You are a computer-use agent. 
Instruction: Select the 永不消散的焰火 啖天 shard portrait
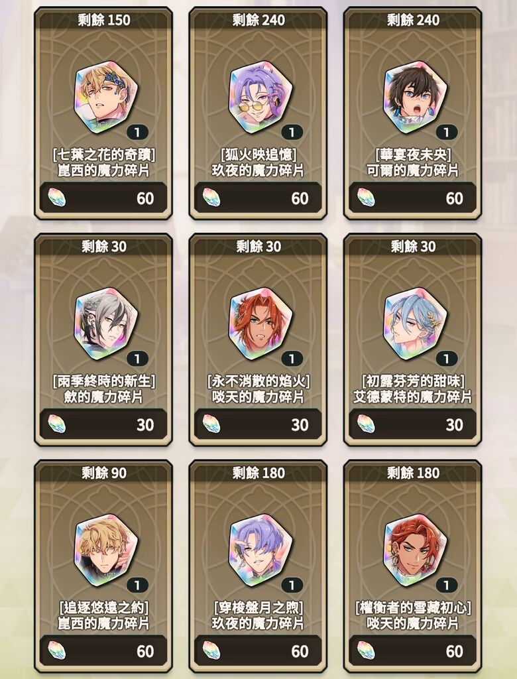point(260,324)
